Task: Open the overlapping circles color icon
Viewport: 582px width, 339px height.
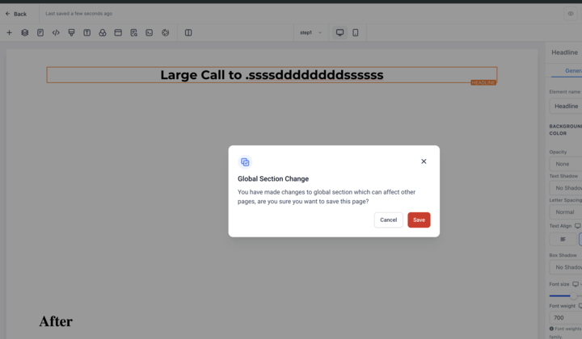Action: coord(103,32)
